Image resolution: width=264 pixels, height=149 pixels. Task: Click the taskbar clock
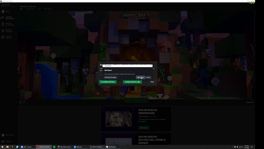(x=247, y=147)
